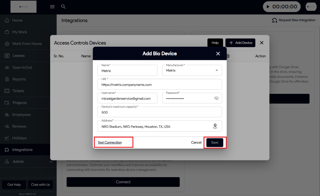Cancel adding the bio device
The height and width of the screenshot is (196, 320).
point(196,142)
